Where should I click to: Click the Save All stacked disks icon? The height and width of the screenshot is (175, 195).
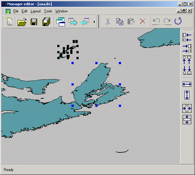point(46,22)
